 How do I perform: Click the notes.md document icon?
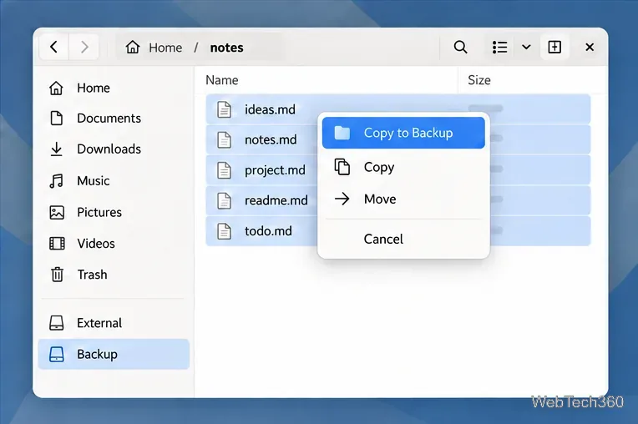(x=224, y=140)
